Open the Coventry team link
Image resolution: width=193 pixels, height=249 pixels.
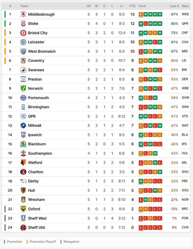36,61
